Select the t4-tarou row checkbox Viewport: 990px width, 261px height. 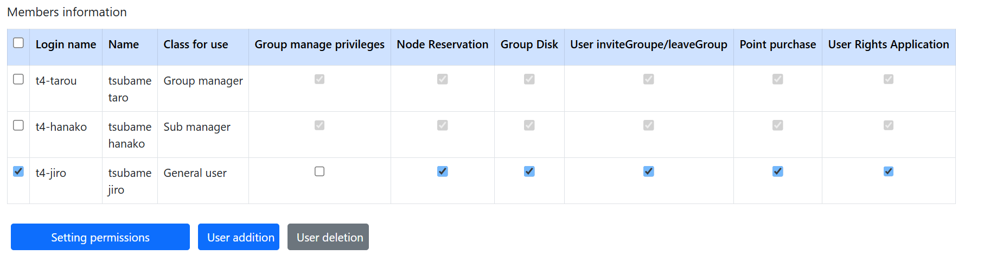click(x=18, y=79)
